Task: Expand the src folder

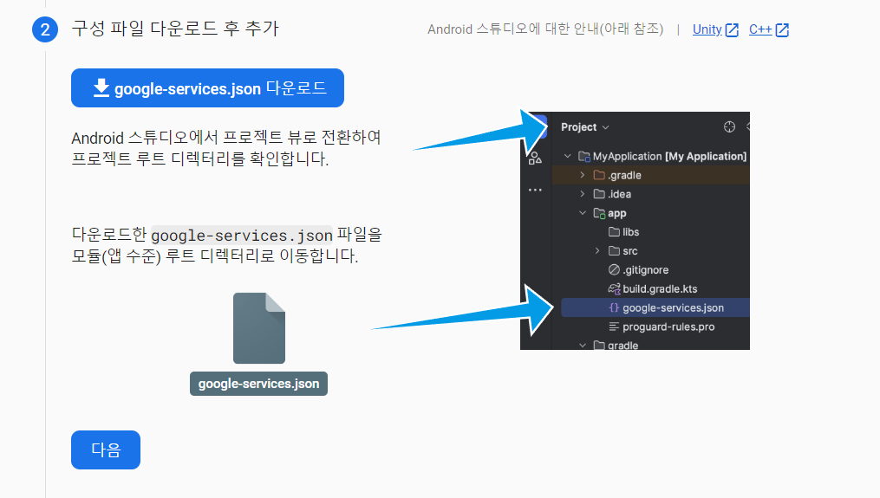Action: tap(597, 250)
